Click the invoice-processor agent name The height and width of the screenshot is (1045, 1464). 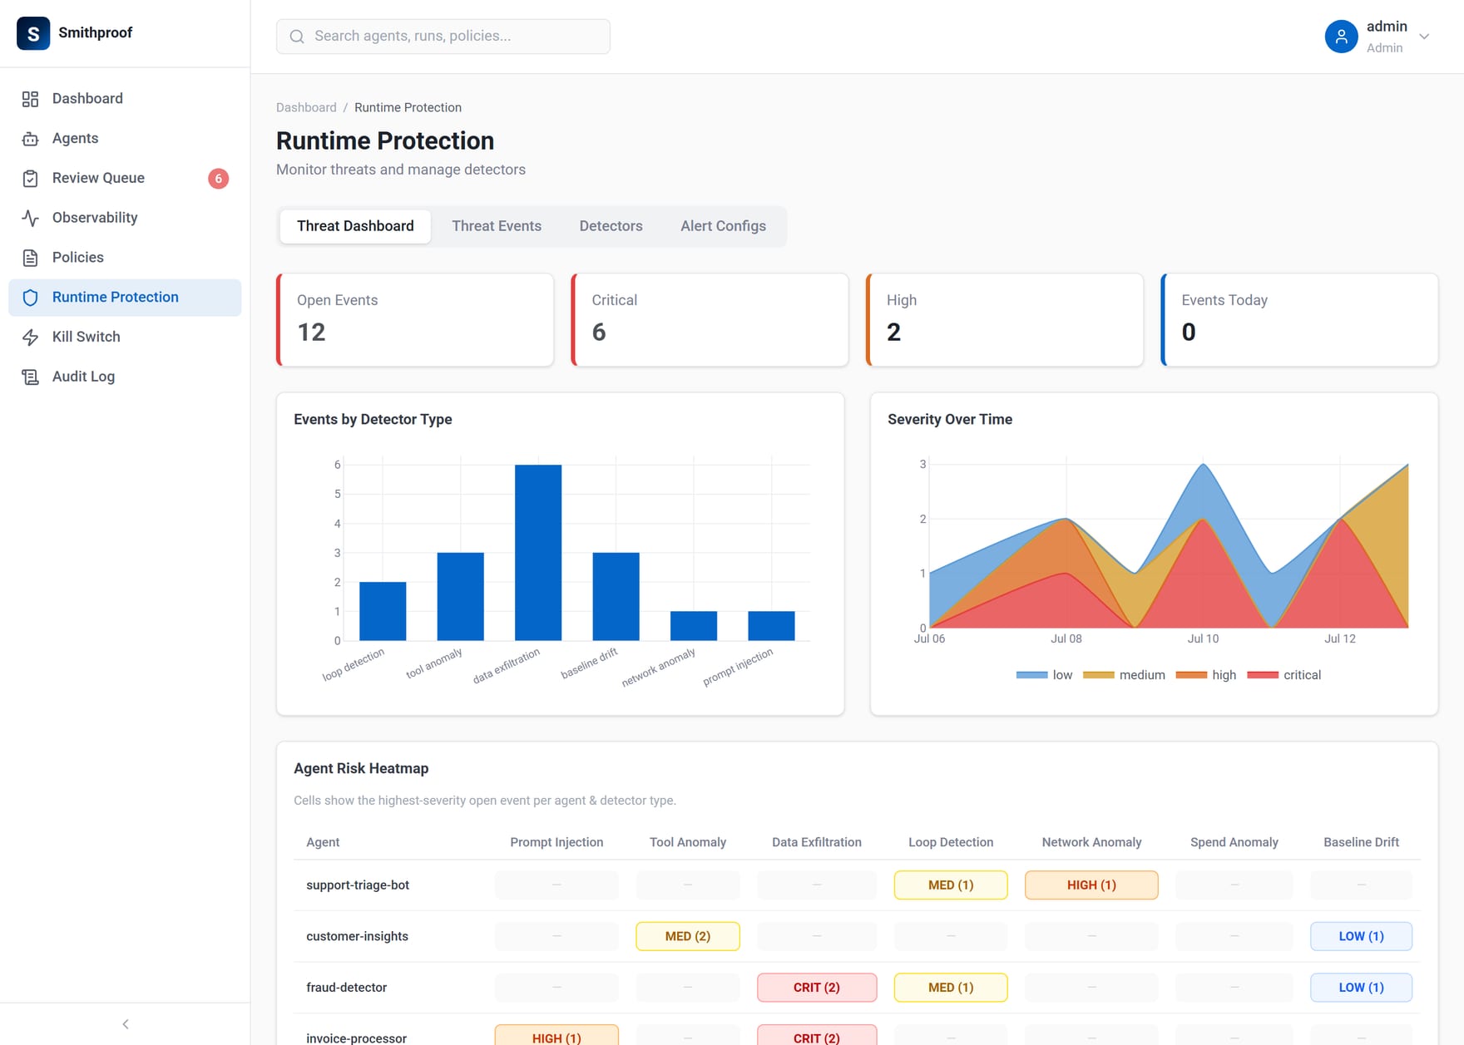tap(356, 1038)
